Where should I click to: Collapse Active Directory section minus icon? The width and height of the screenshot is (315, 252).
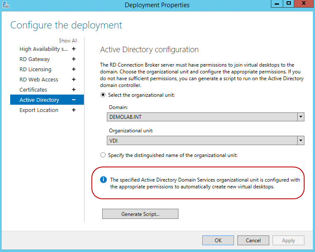pos(74,100)
